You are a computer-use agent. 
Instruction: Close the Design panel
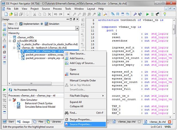pyautogui.click(x=77, y=19)
